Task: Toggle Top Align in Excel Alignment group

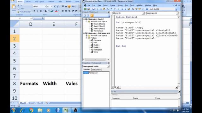Action: (x=62, y=7)
